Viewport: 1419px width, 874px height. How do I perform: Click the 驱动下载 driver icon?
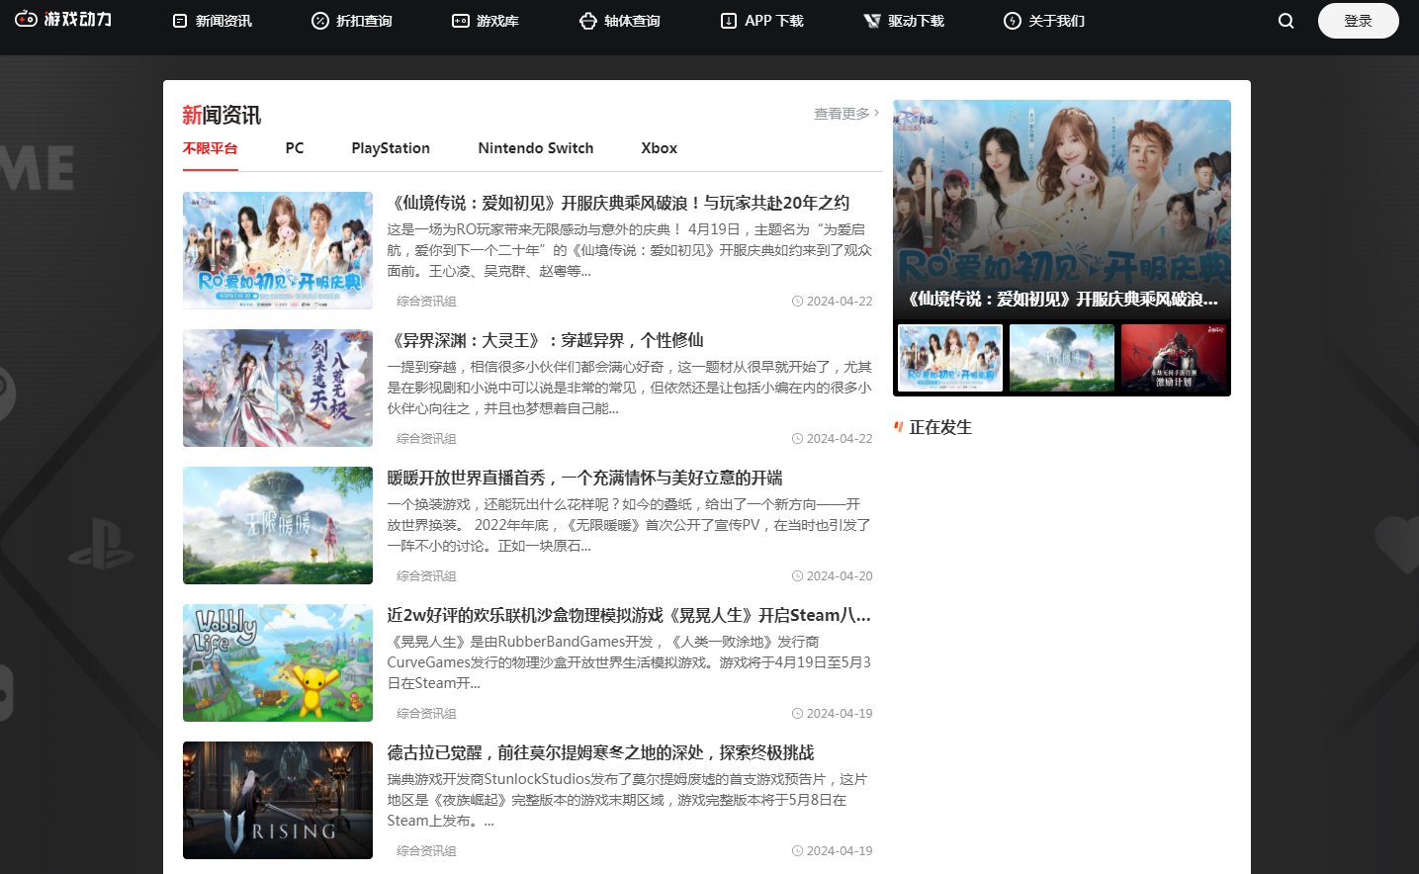pos(872,21)
